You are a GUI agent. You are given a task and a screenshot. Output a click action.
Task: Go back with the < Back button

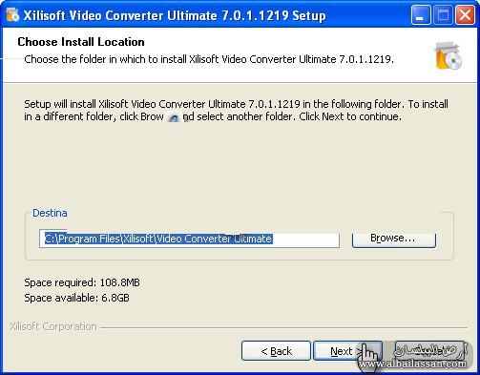[x=276, y=351]
